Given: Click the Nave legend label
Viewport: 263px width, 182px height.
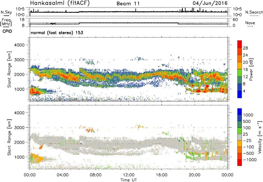Looking at the screenshot, I should [x=250, y=23].
